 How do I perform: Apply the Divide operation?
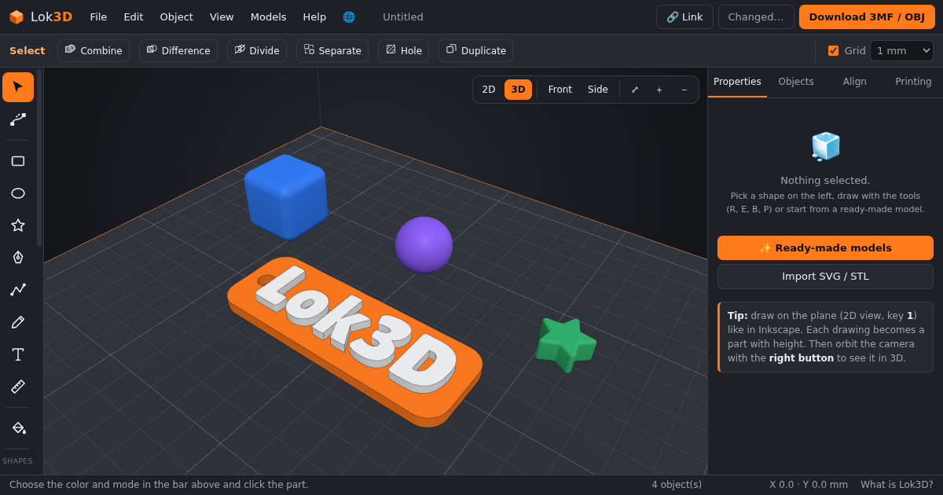257,50
